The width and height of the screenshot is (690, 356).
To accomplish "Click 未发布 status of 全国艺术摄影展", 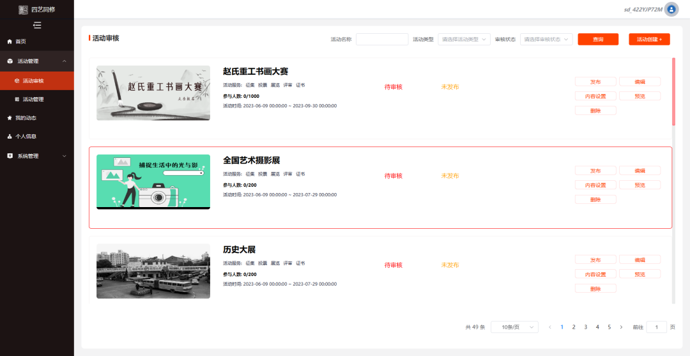I will (450, 176).
